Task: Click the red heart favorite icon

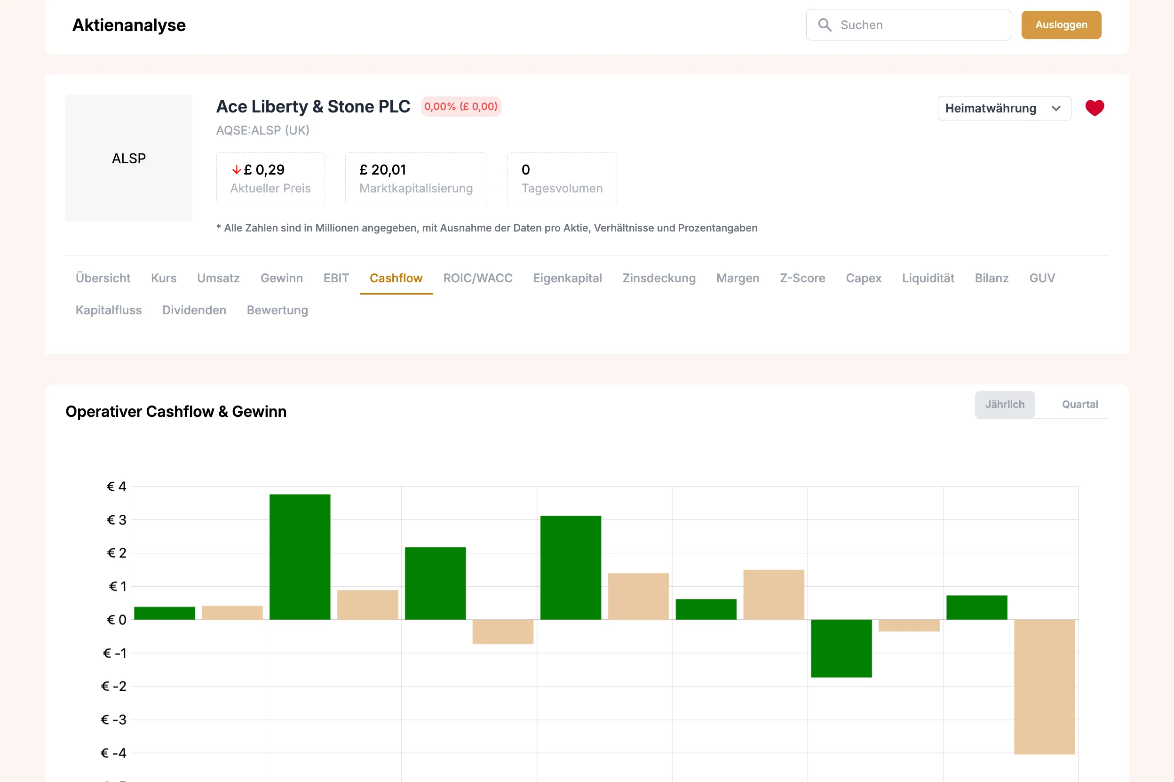Action: tap(1094, 108)
